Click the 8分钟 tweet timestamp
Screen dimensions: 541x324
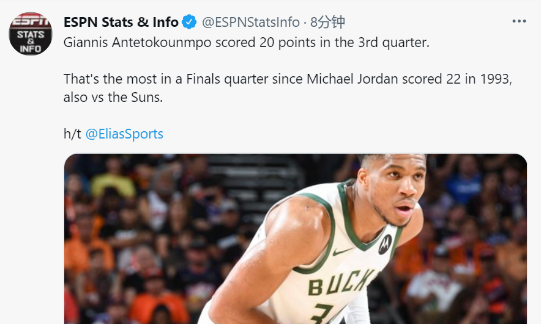[327, 23]
